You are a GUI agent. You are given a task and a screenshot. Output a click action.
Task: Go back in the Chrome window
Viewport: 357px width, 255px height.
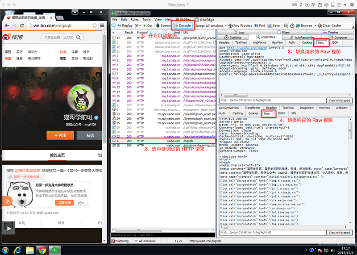point(7,25)
